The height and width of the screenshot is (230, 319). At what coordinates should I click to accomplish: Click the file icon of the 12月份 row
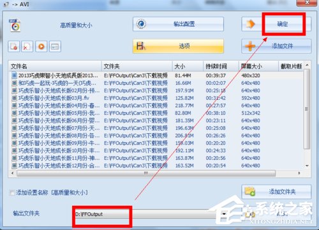pyautogui.click(x=14, y=166)
